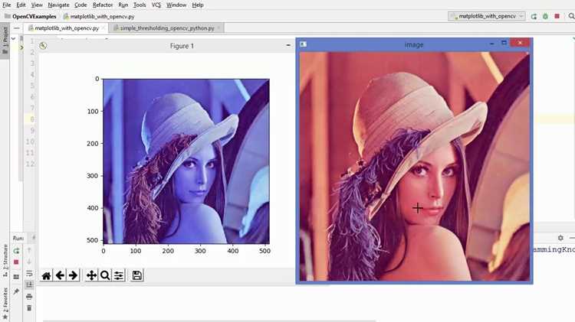Open the File menu

point(7,5)
